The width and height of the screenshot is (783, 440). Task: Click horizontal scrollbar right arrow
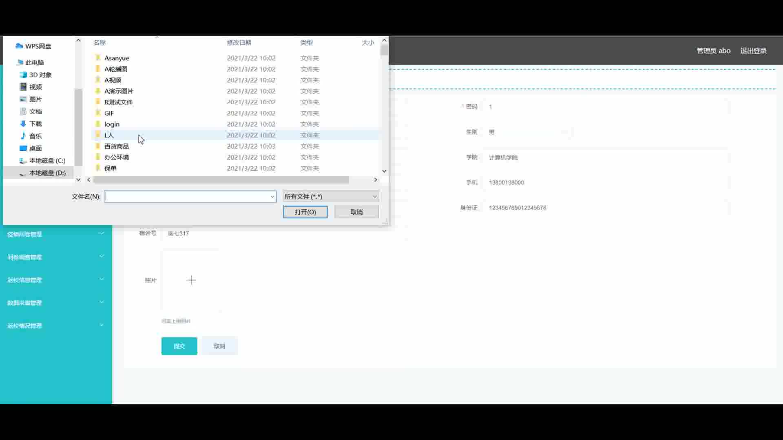click(376, 180)
